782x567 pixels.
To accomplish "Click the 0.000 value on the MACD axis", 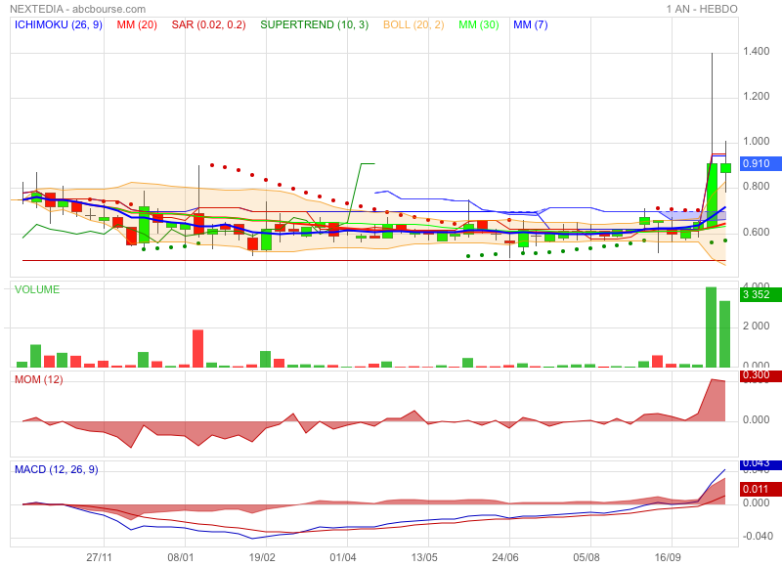I will [x=756, y=502].
